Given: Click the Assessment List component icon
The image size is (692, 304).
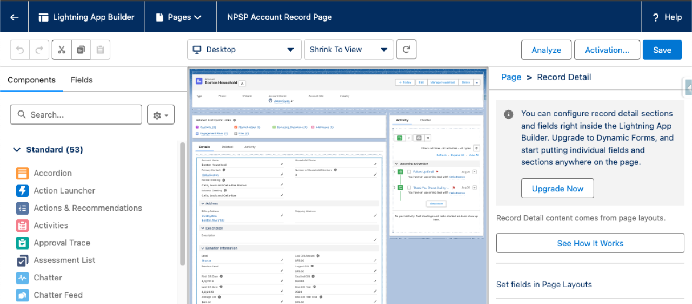Looking at the screenshot, I should (x=22, y=260).
